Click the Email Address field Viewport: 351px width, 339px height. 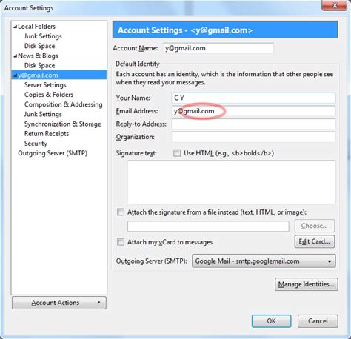(x=253, y=111)
